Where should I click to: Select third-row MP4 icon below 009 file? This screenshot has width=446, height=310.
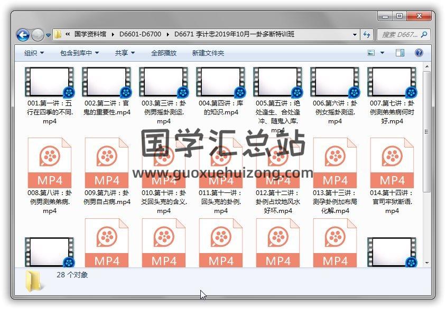coord(107,243)
